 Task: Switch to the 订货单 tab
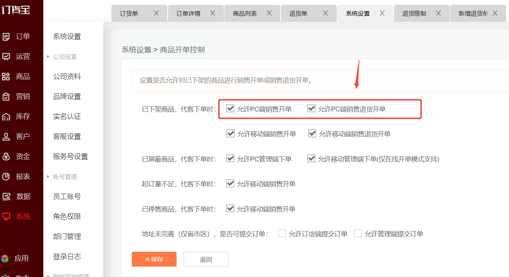tap(139, 13)
